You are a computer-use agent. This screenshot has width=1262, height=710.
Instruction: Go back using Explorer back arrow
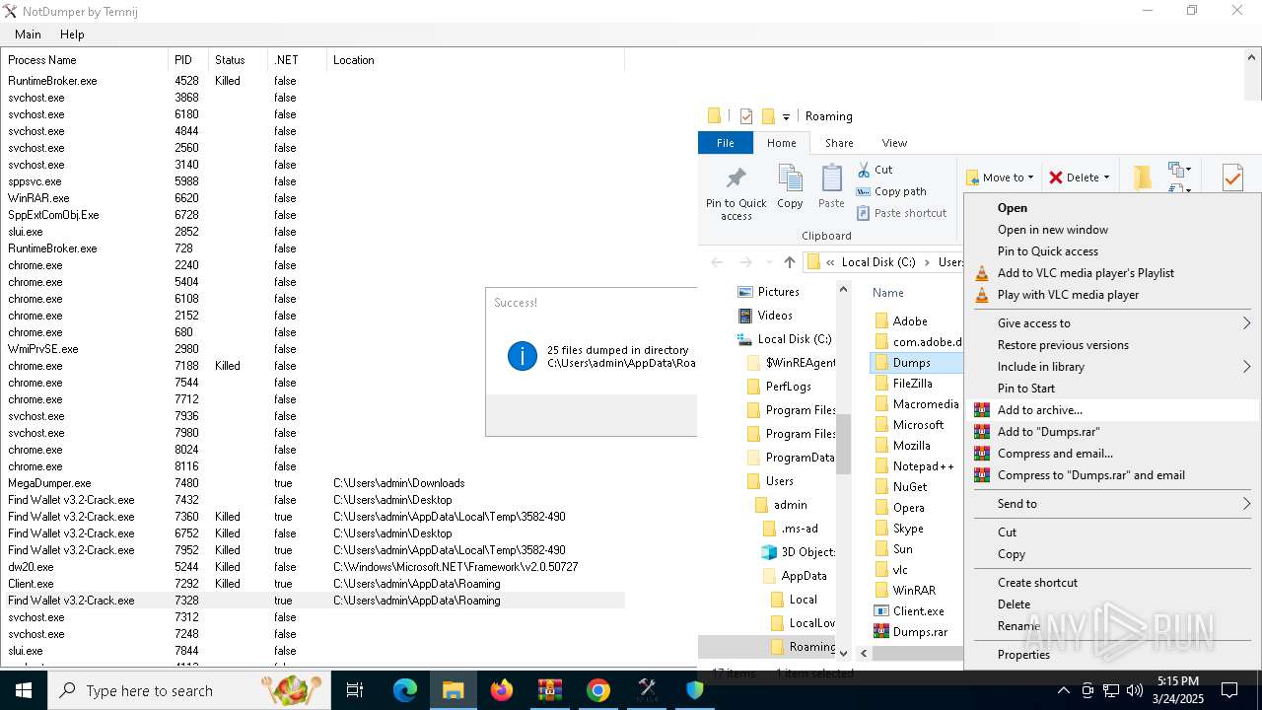(x=717, y=262)
